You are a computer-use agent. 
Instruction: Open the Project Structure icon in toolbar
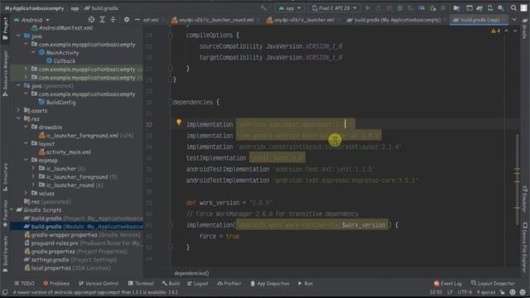(x=456, y=8)
